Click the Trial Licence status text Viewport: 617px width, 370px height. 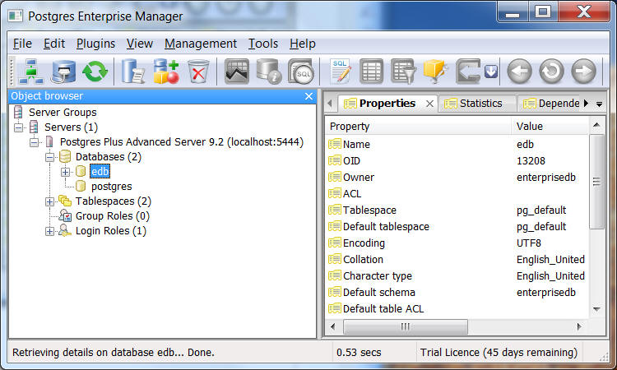coord(499,352)
